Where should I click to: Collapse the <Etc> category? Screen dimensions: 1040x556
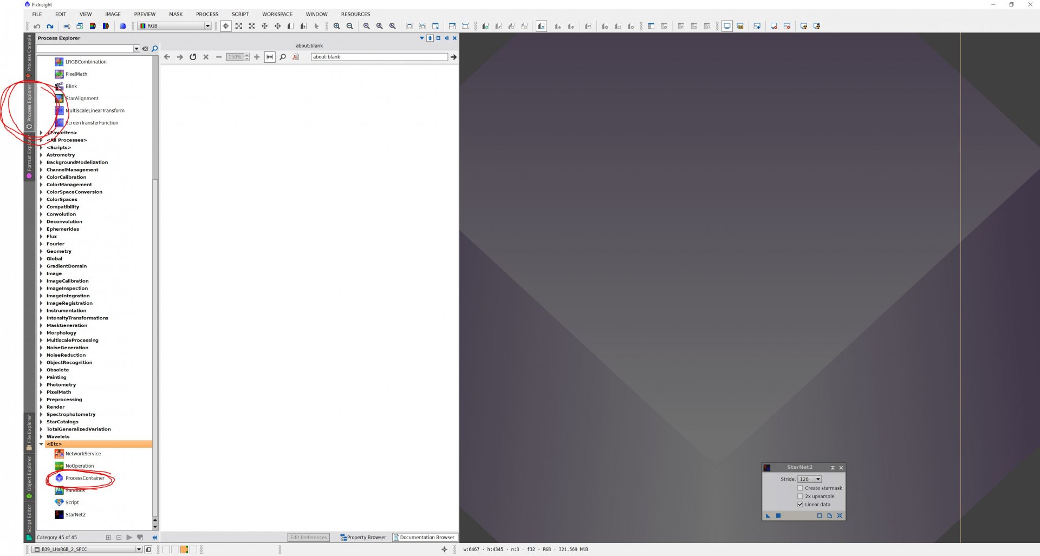click(41, 444)
